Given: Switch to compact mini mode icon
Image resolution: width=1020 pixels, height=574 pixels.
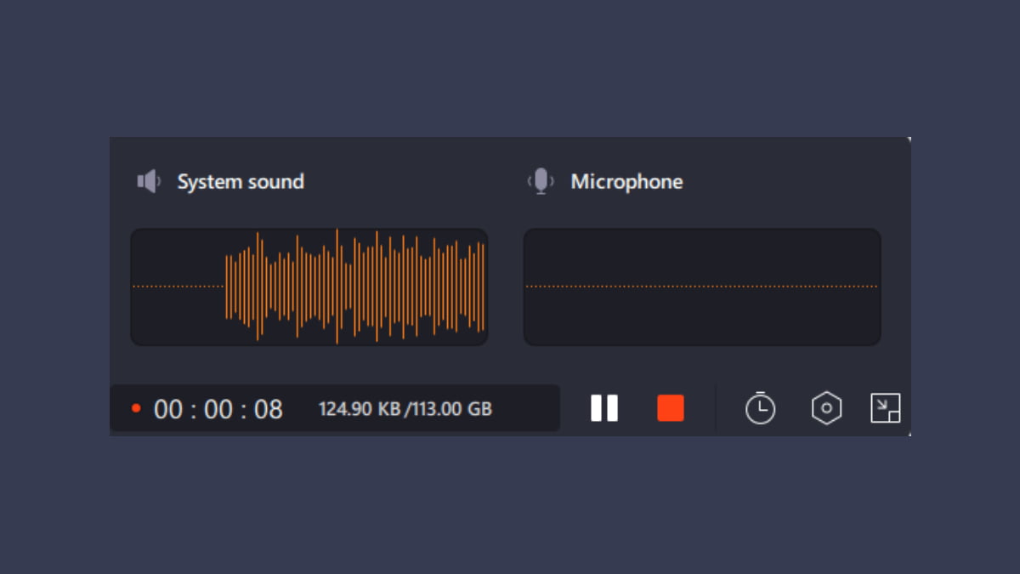Looking at the screenshot, I should click(885, 408).
